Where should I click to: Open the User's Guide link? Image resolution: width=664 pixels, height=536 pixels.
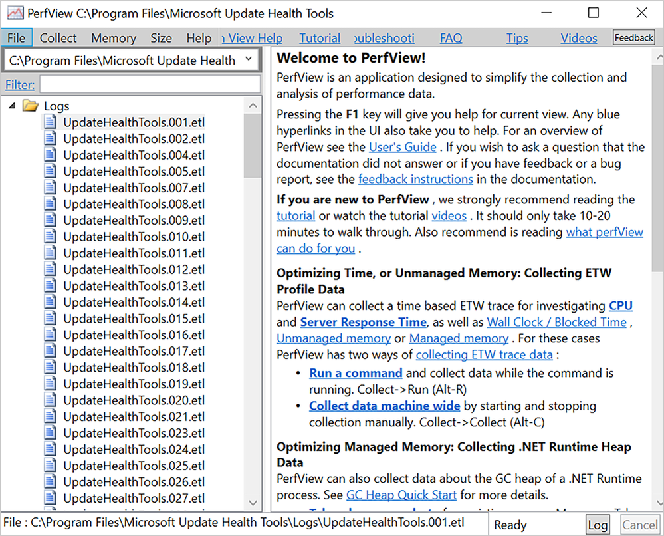click(403, 146)
